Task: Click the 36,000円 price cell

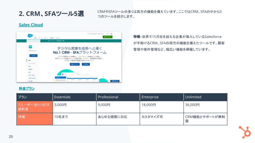Action: [x=205, y=107]
